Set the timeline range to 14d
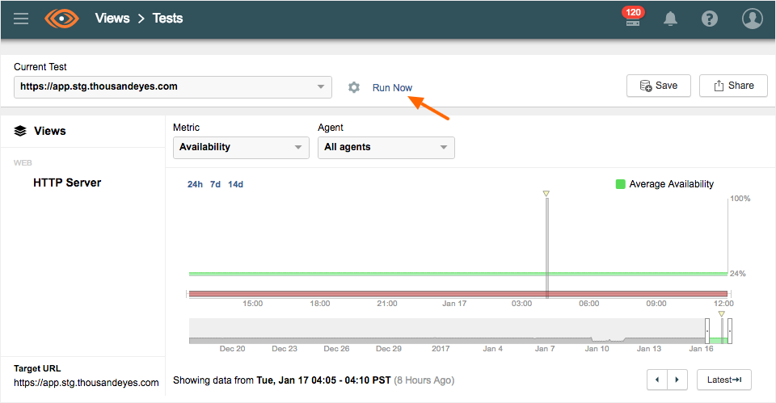This screenshot has width=776, height=403. tap(235, 184)
